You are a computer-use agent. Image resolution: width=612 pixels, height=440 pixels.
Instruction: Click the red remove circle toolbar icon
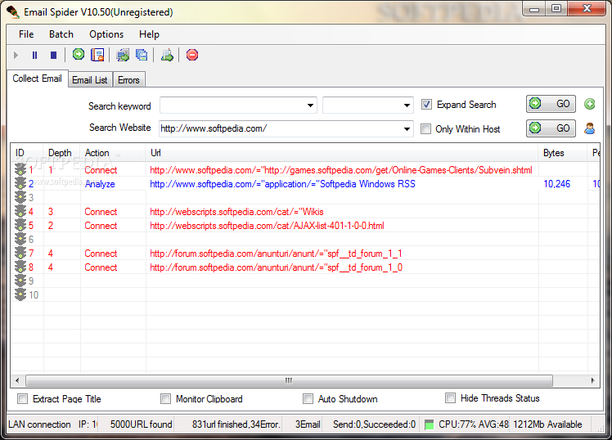click(192, 55)
